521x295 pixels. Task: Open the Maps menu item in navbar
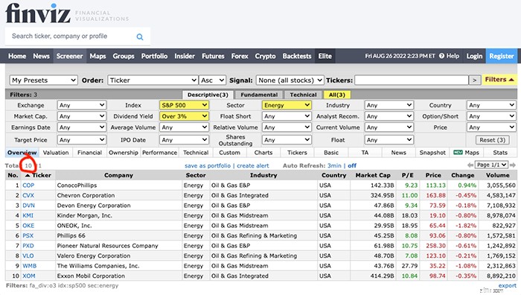(x=98, y=56)
